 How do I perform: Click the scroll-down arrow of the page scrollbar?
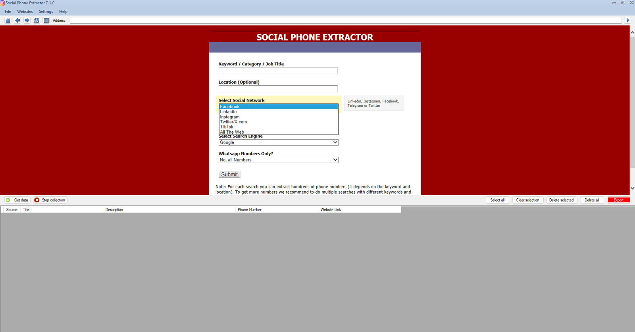[x=632, y=188]
